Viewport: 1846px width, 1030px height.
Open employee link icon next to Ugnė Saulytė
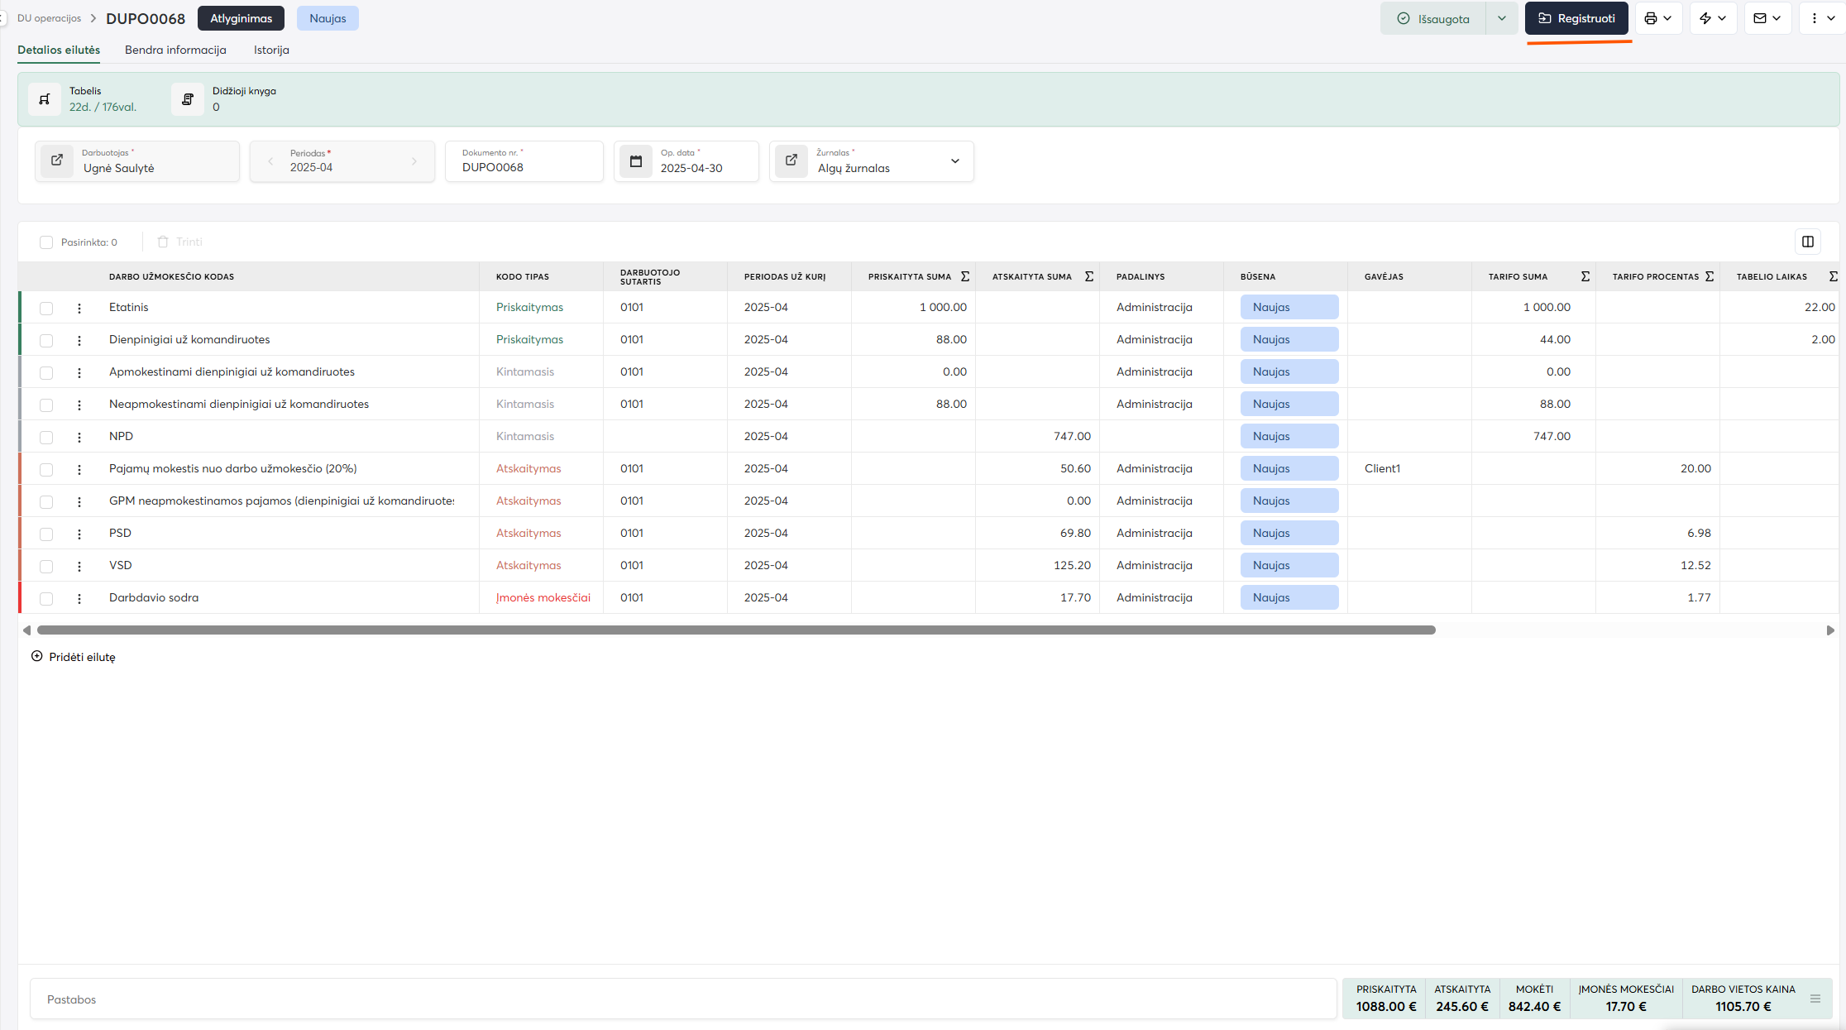click(x=57, y=160)
